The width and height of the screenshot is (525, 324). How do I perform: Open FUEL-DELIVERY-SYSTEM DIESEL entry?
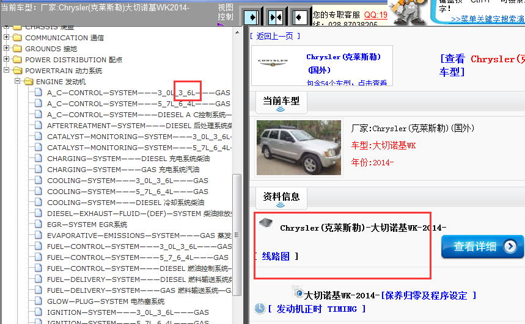click(139, 279)
